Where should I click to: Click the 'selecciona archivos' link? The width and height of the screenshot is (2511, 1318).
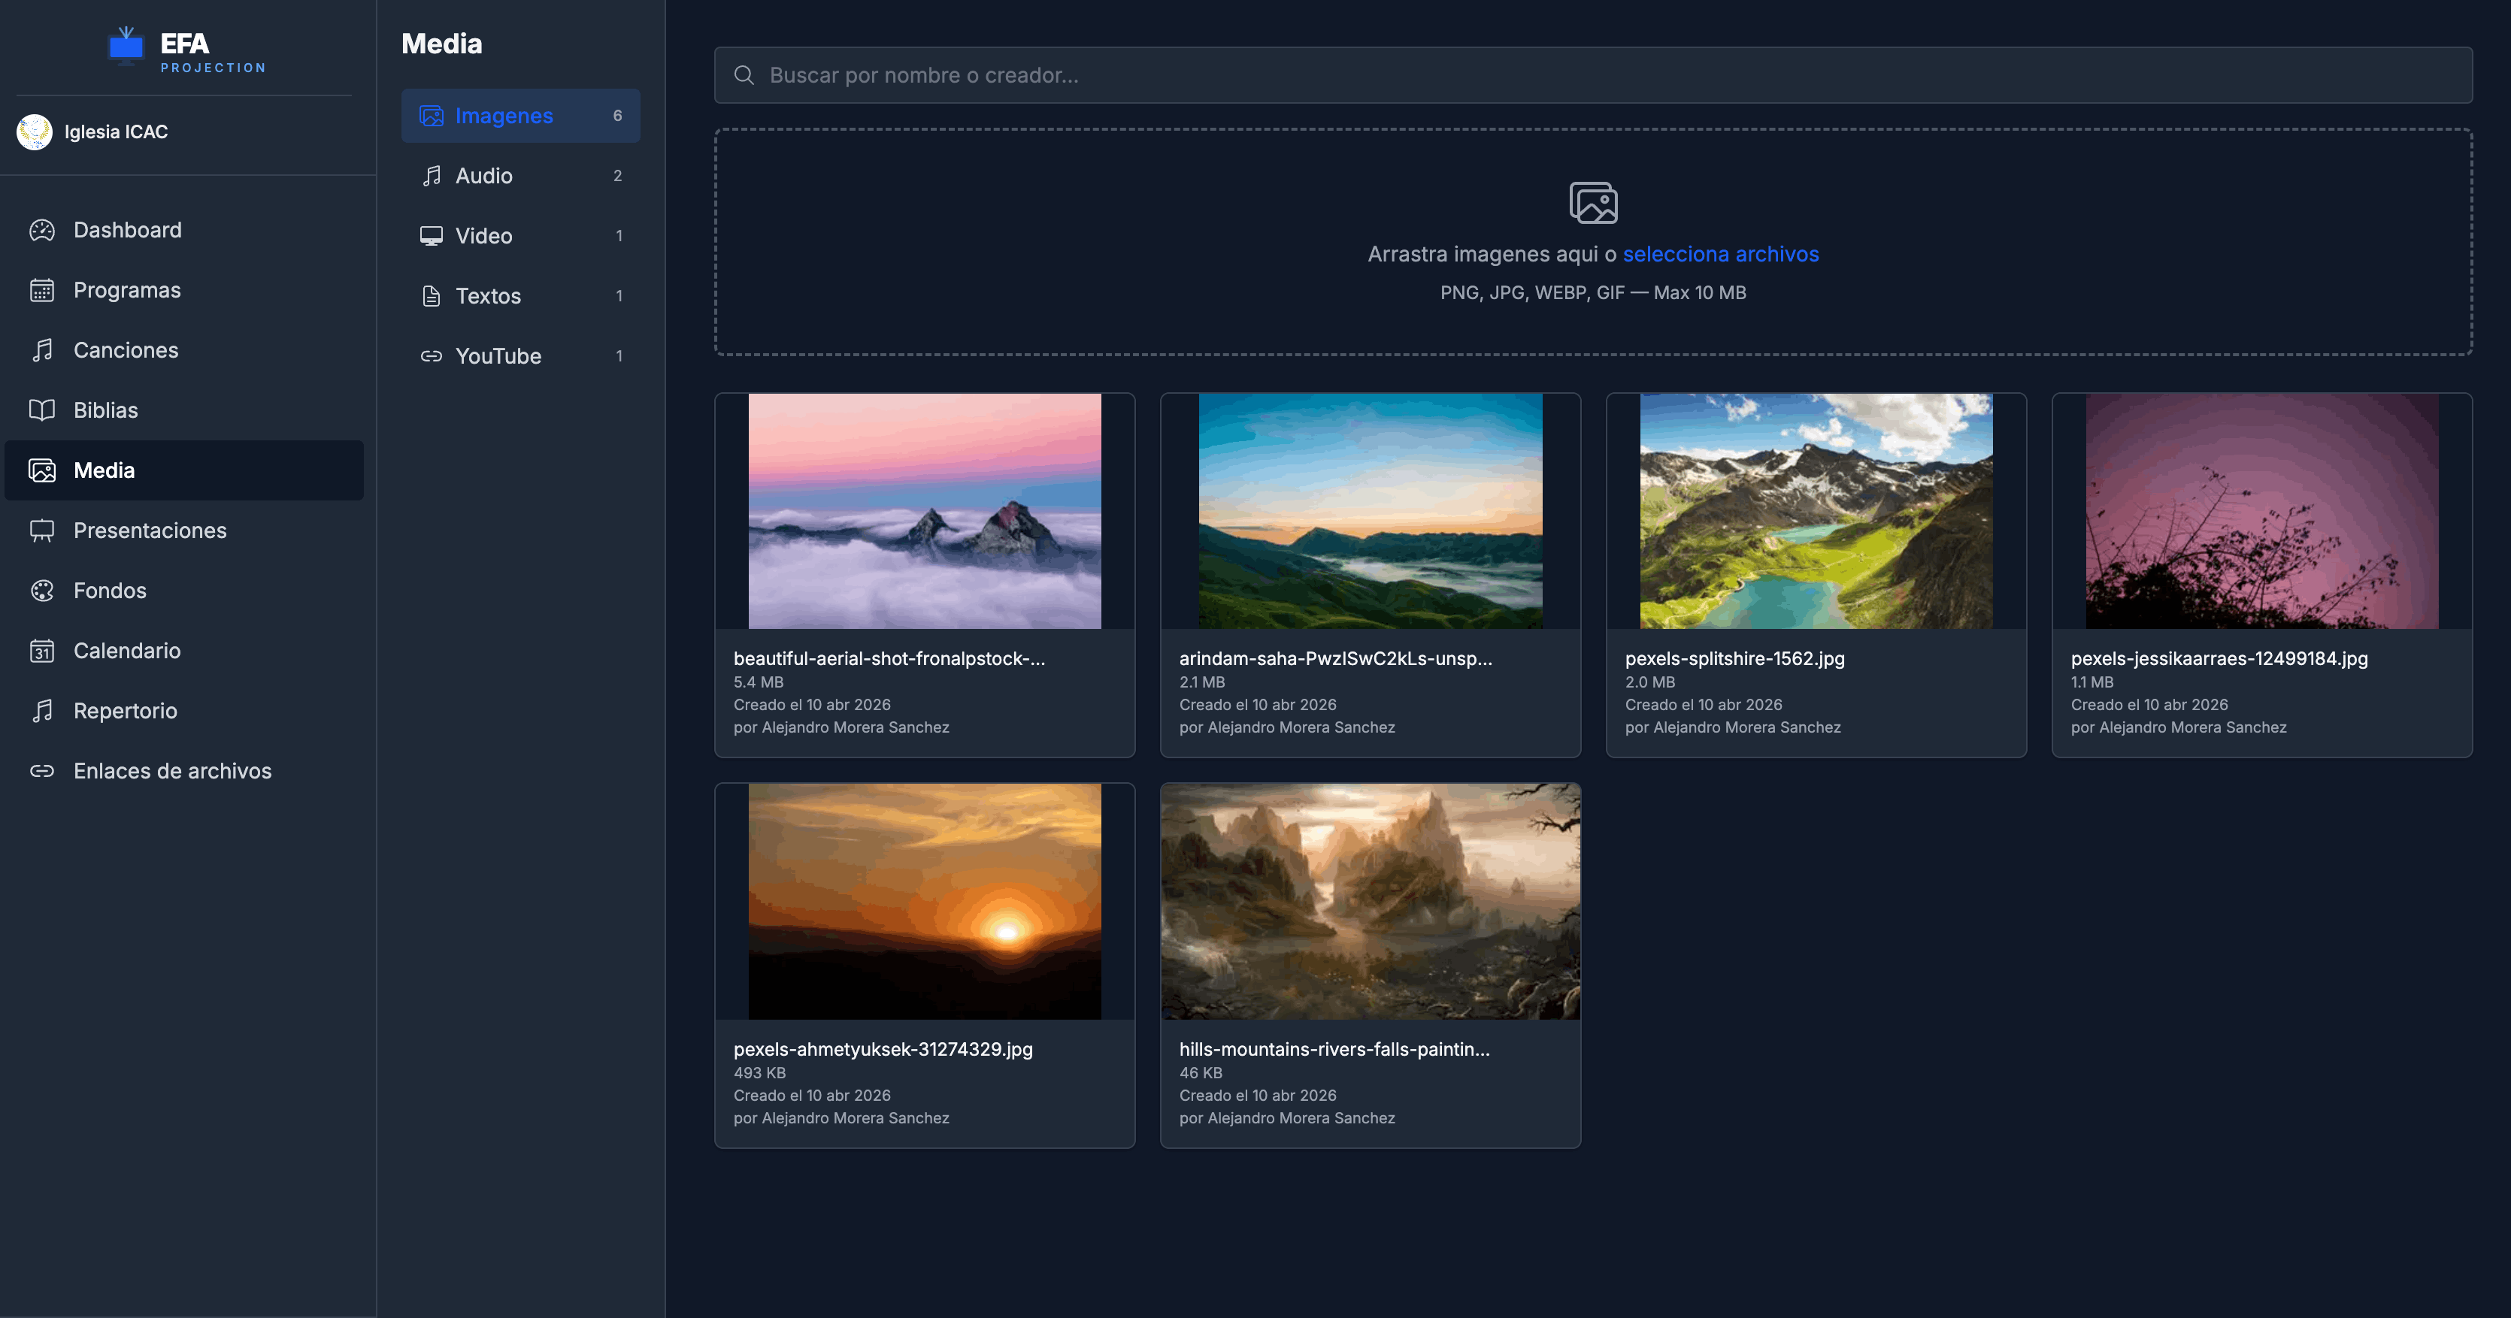[x=1720, y=254]
